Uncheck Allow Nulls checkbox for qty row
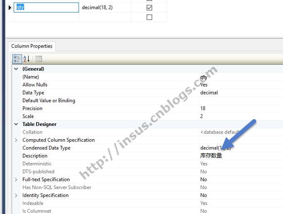Viewport: 283px width, 214px height. click(150, 7)
